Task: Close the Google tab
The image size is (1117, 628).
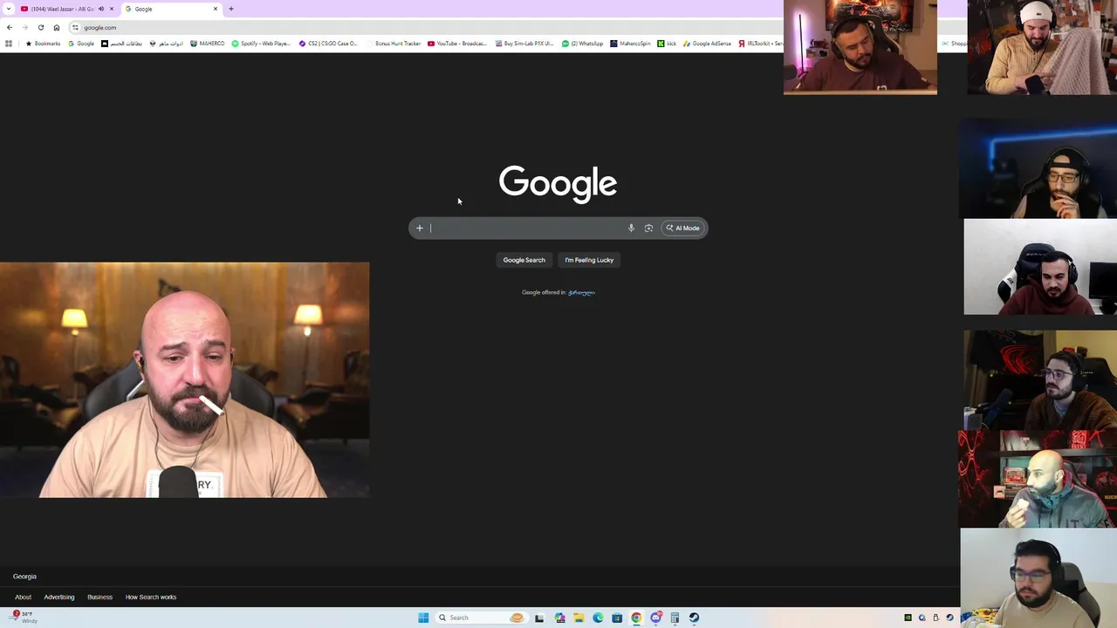Action: pyautogui.click(x=216, y=9)
